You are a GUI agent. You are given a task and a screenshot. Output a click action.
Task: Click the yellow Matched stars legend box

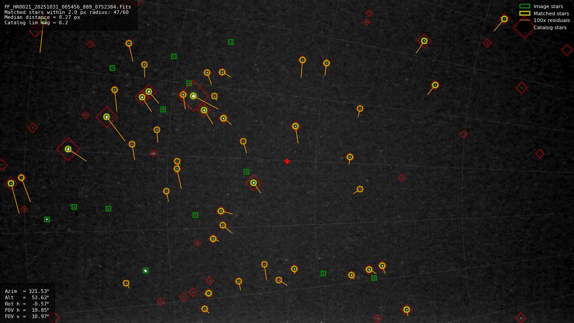(x=525, y=13)
